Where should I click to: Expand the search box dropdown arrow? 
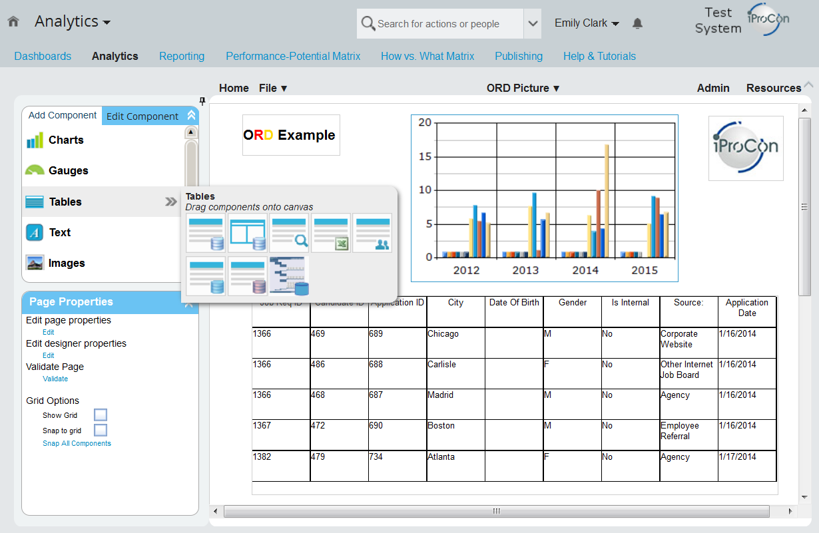[x=533, y=24]
